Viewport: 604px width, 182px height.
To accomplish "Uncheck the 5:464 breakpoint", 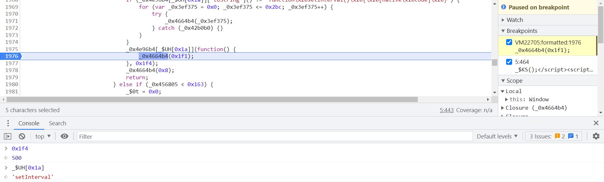I will 509,62.
